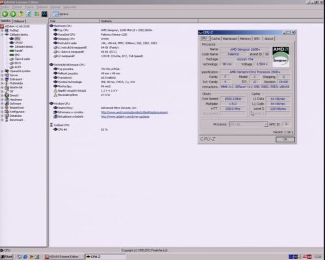Expand the Software tree node
The height and width of the screenshot is (260, 325).
(2, 103)
